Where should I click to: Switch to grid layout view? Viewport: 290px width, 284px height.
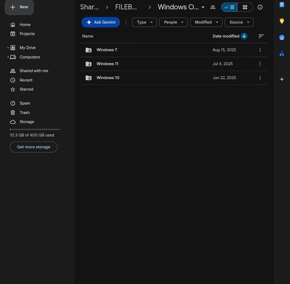point(245,7)
